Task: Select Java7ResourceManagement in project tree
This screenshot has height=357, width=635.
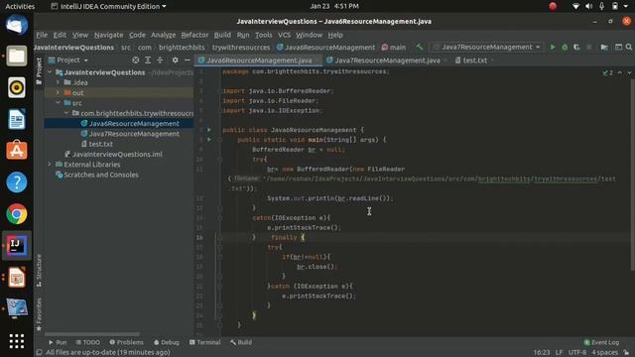Action: [134, 134]
